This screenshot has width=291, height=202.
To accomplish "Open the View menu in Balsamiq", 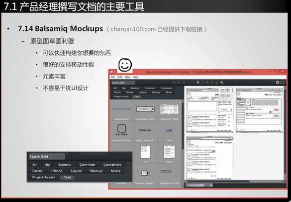I will pyautogui.click(x=127, y=77).
